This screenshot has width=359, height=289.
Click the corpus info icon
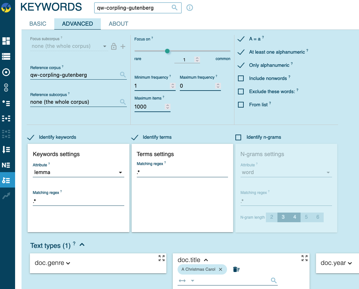click(190, 8)
